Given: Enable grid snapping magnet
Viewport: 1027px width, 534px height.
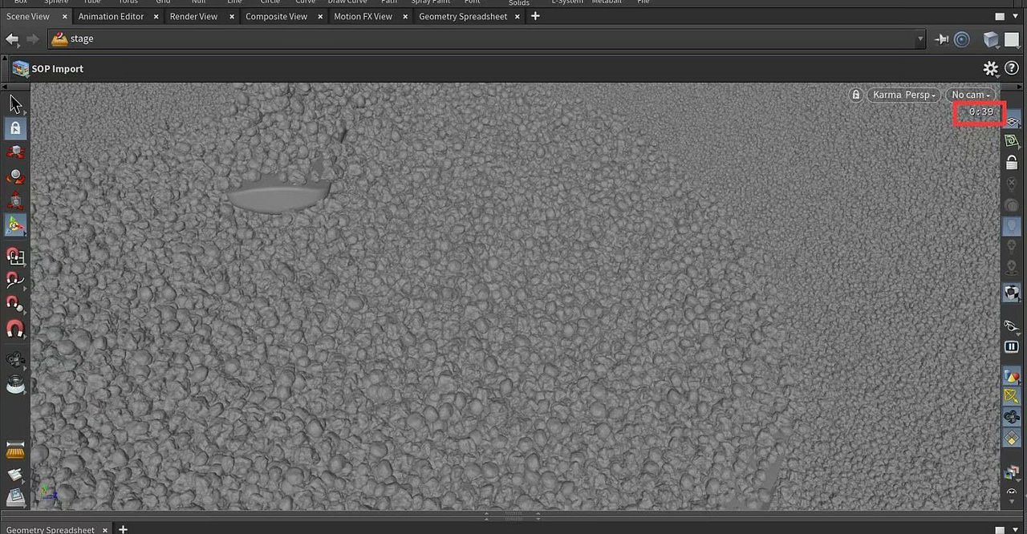Looking at the screenshot, I should point(15,257).
